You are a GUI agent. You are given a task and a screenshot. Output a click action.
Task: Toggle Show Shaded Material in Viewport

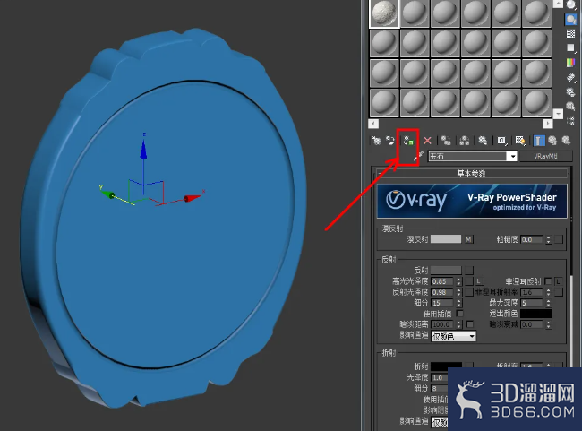[520, 141]
